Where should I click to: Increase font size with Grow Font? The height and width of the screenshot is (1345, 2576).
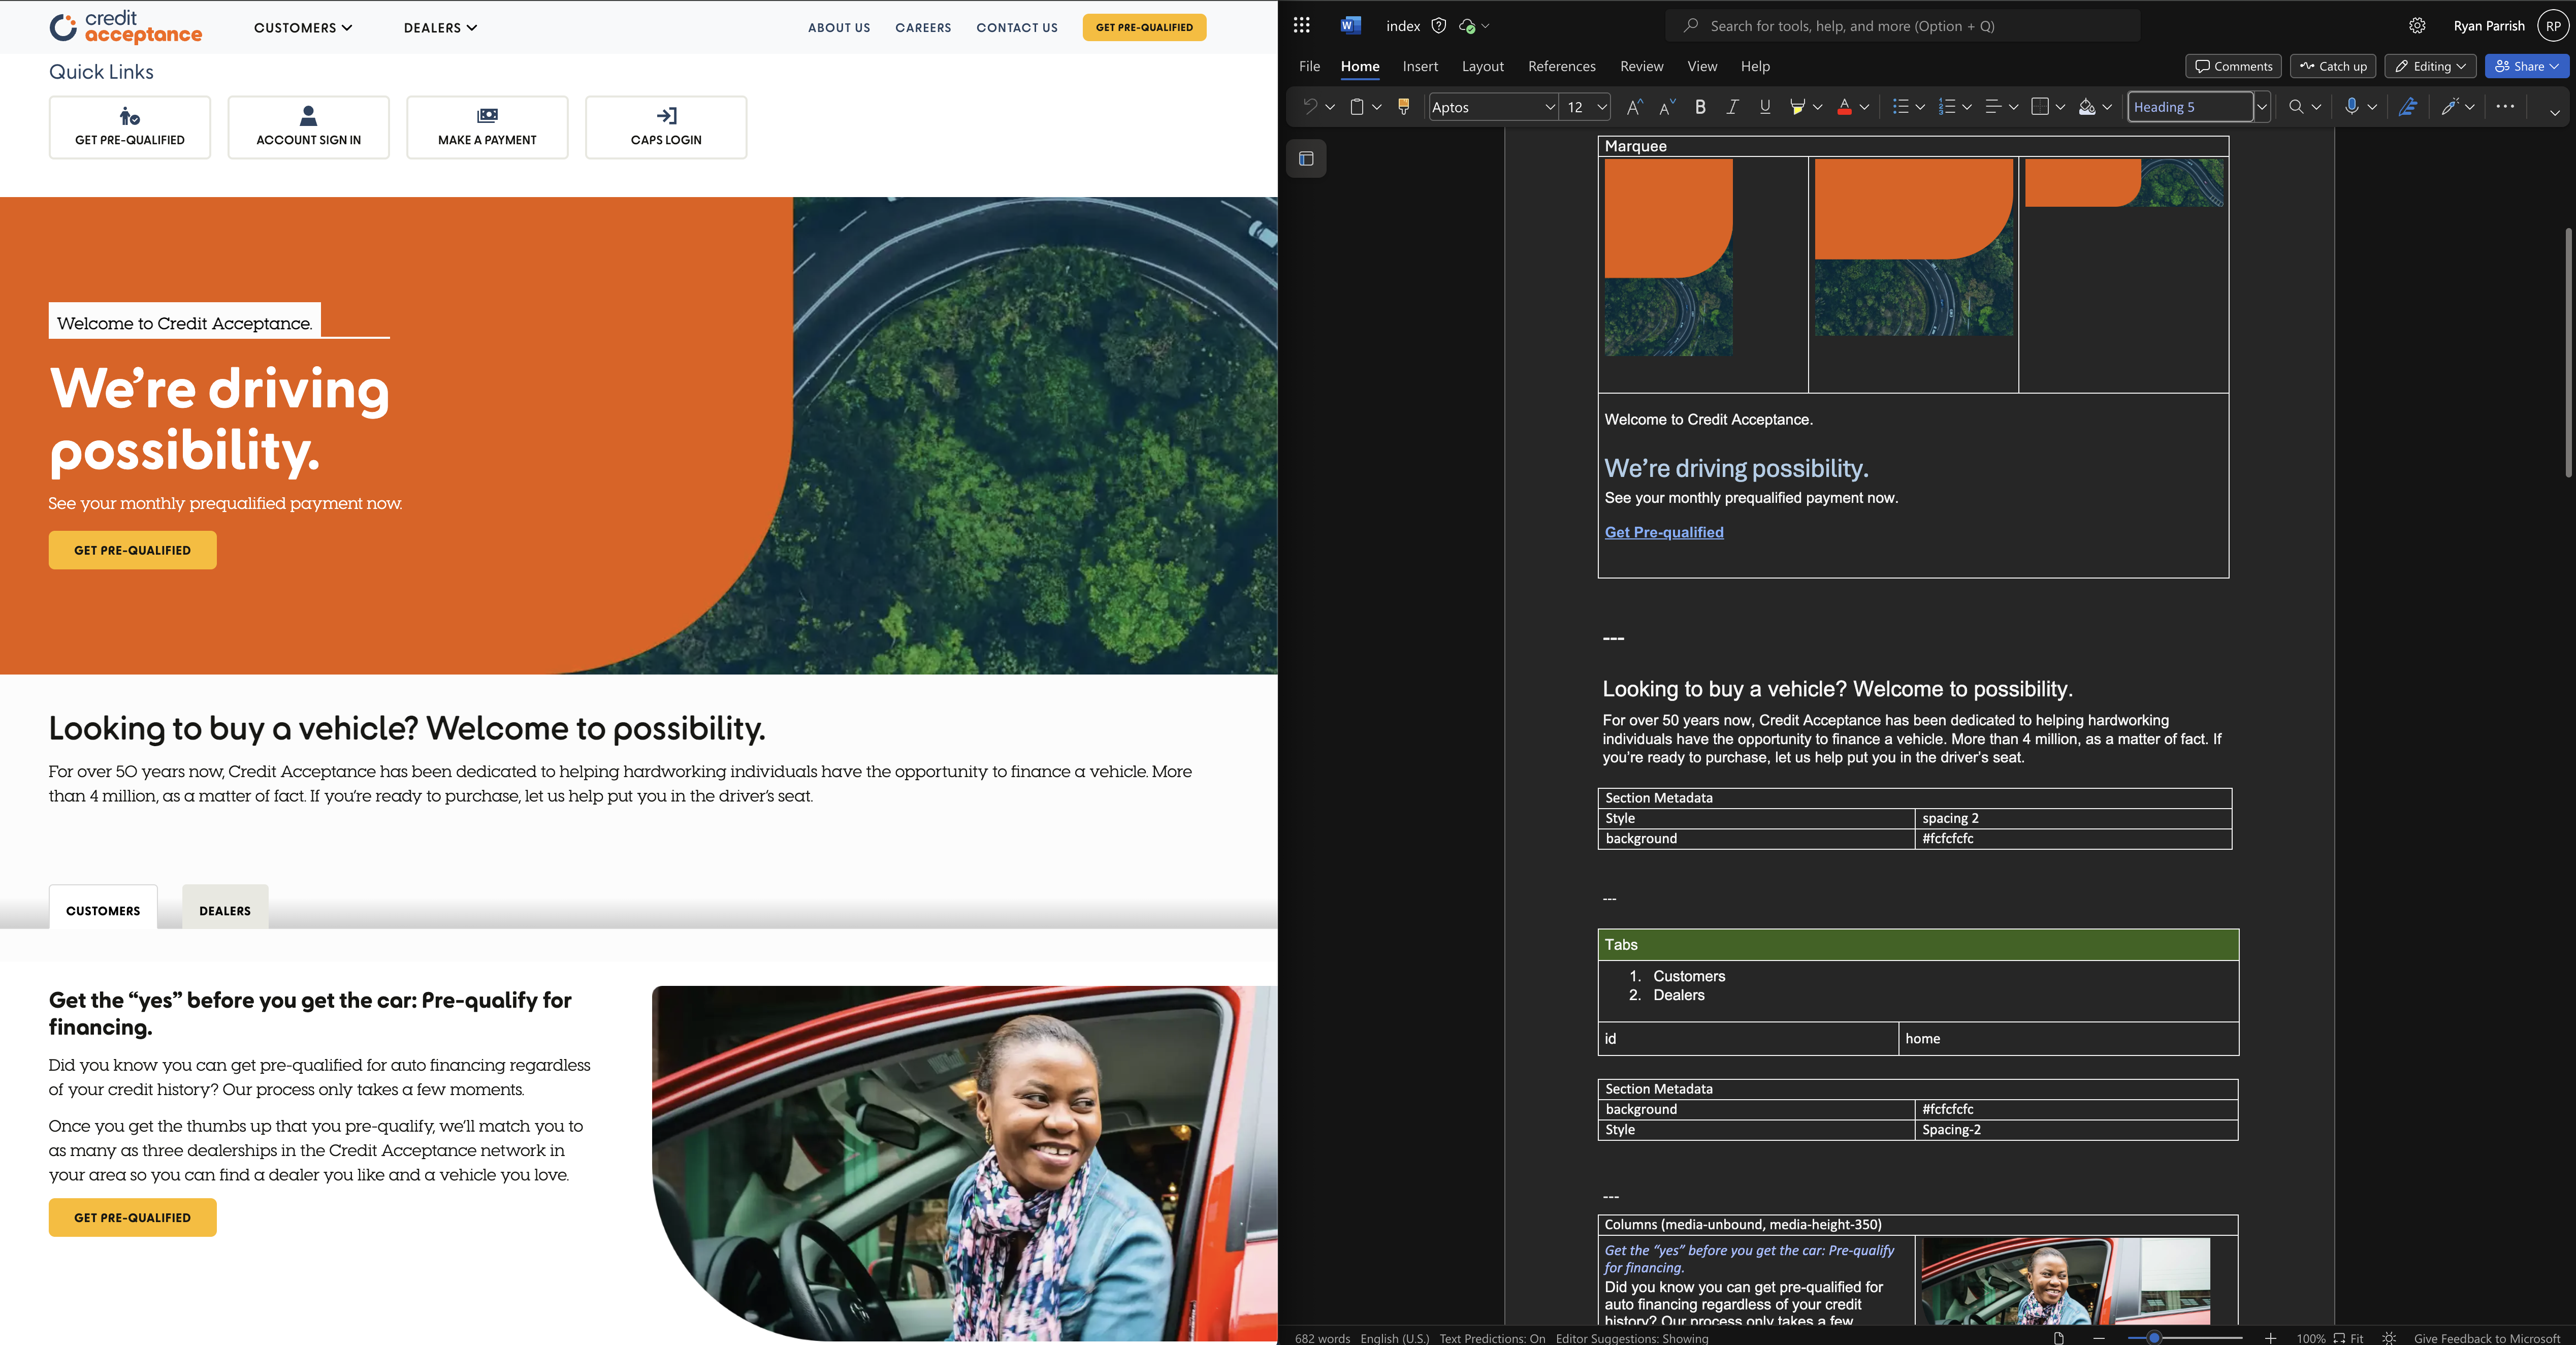[1635, 107]
